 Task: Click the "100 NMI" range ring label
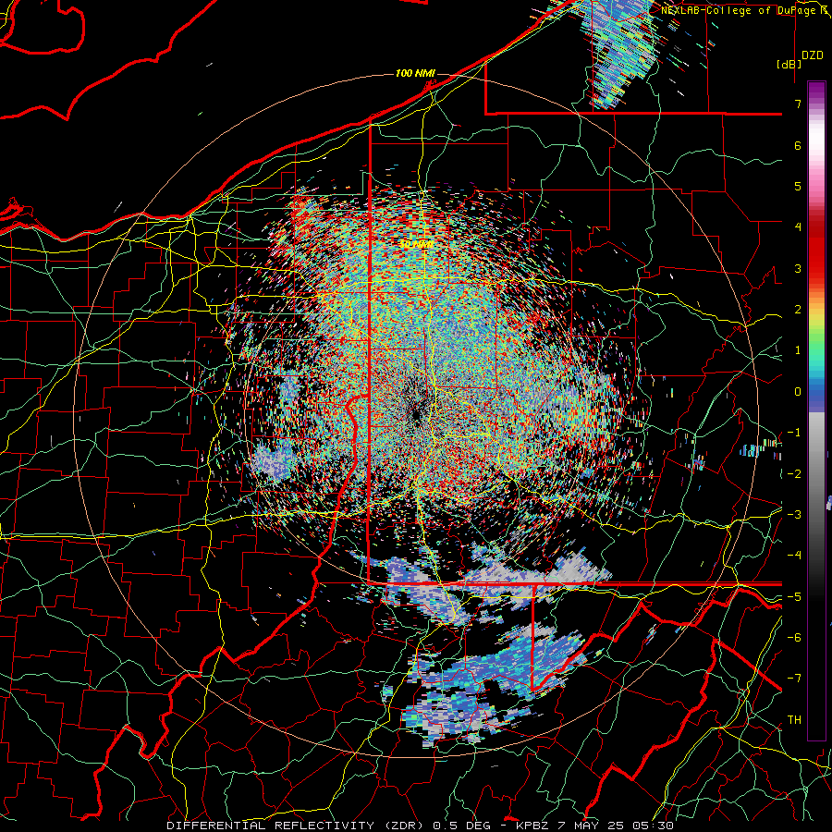coord(415,73)
